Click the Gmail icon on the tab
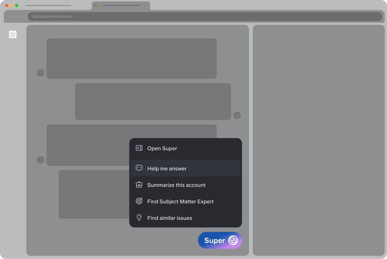This screenshot has width=387, height=259. [96, 5]
